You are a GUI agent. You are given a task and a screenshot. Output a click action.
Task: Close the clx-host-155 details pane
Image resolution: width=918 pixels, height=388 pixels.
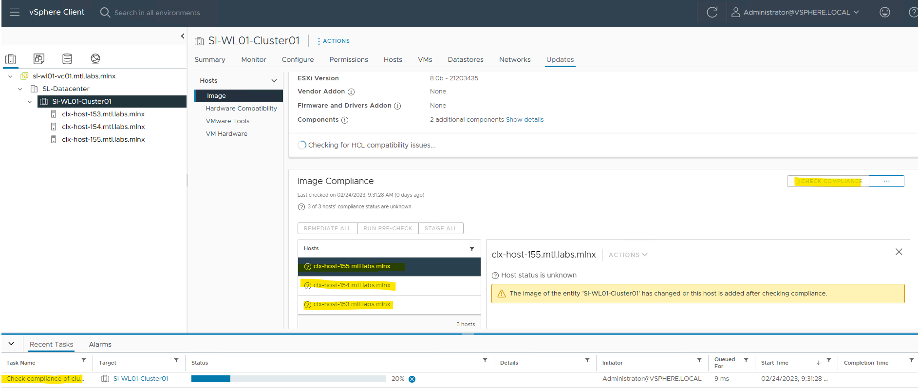[899, 252]
